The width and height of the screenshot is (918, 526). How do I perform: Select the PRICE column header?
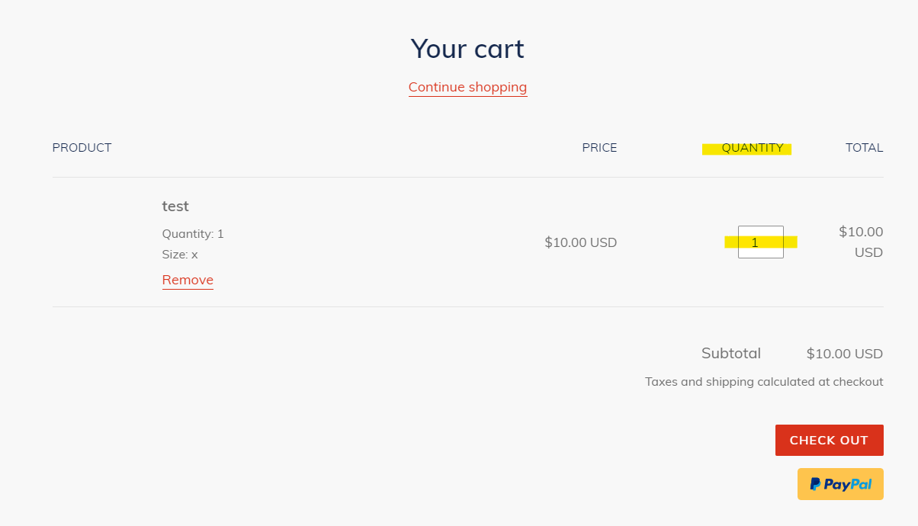point(599,147)
